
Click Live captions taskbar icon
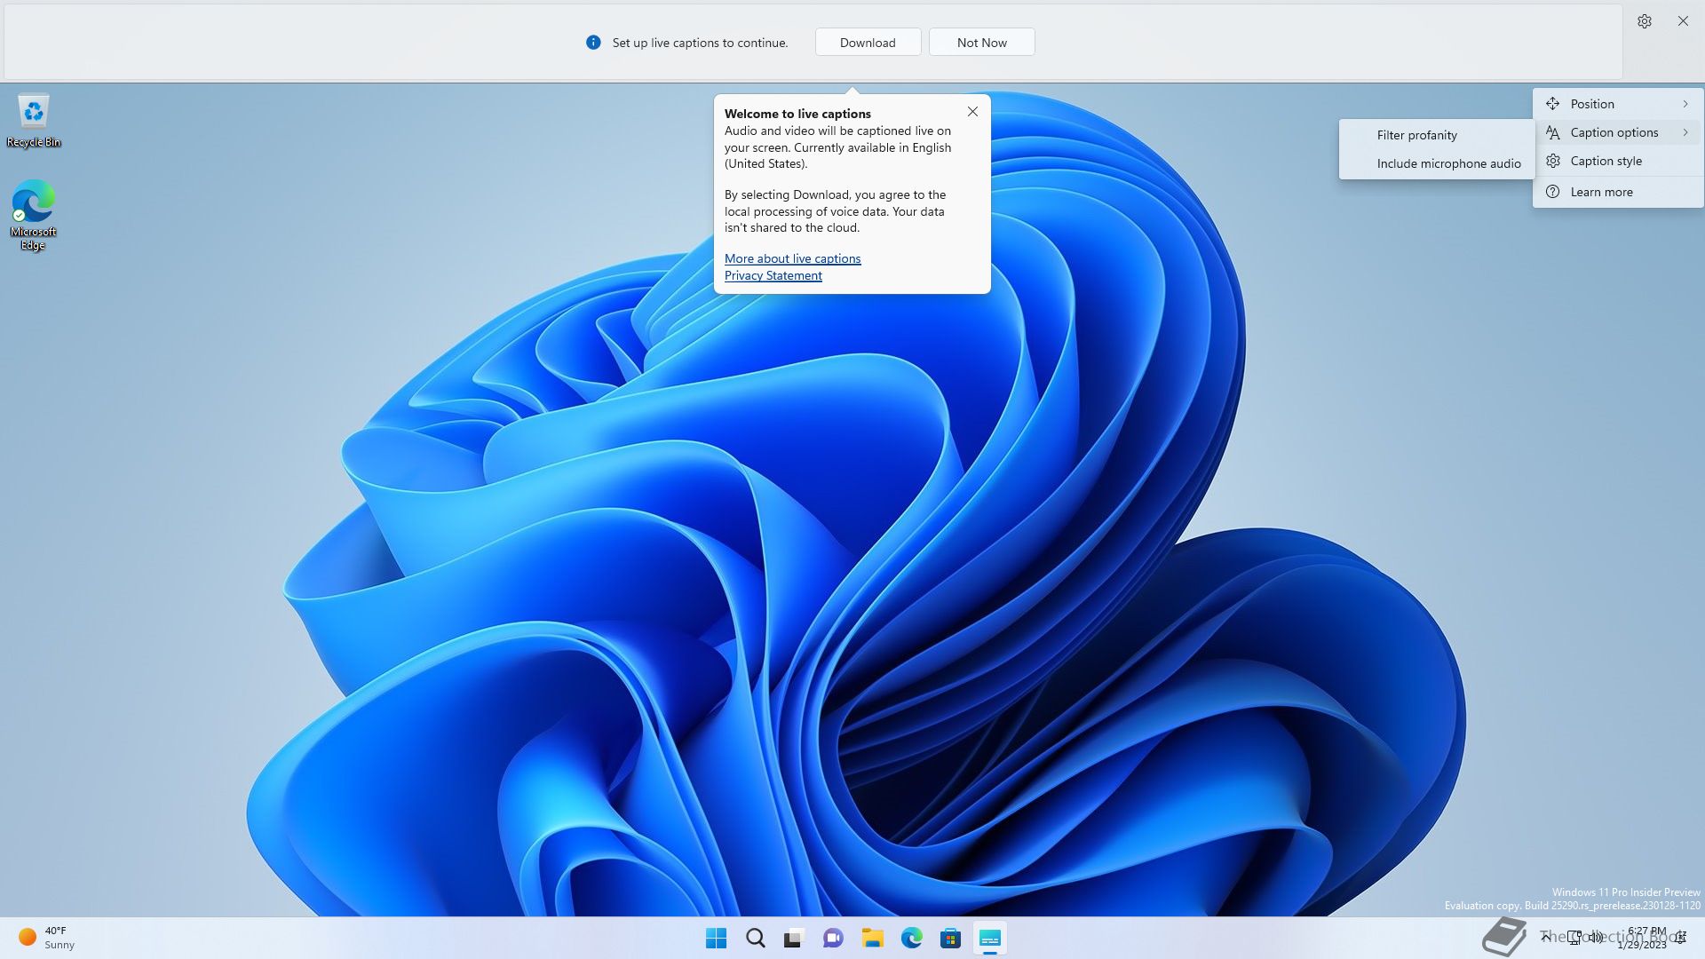pyautogui.click(x=989, y=938)
